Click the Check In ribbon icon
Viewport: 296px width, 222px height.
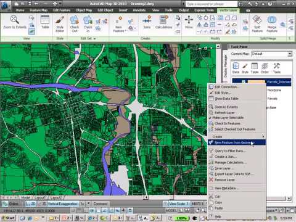[x=88, y=20]
